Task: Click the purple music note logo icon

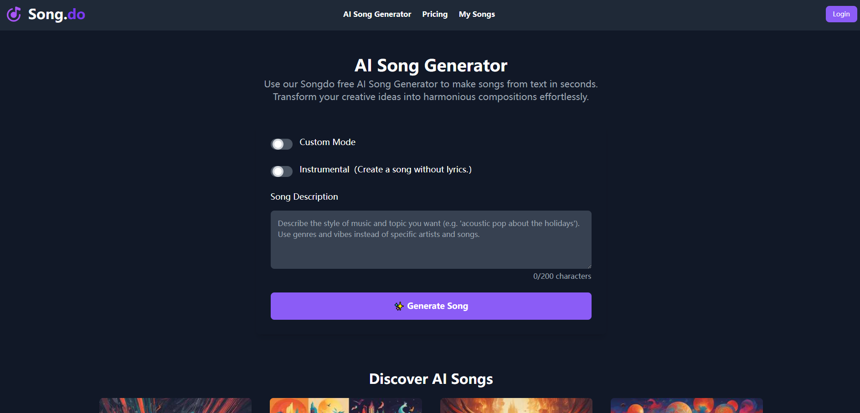Action: tap(15, 14)
